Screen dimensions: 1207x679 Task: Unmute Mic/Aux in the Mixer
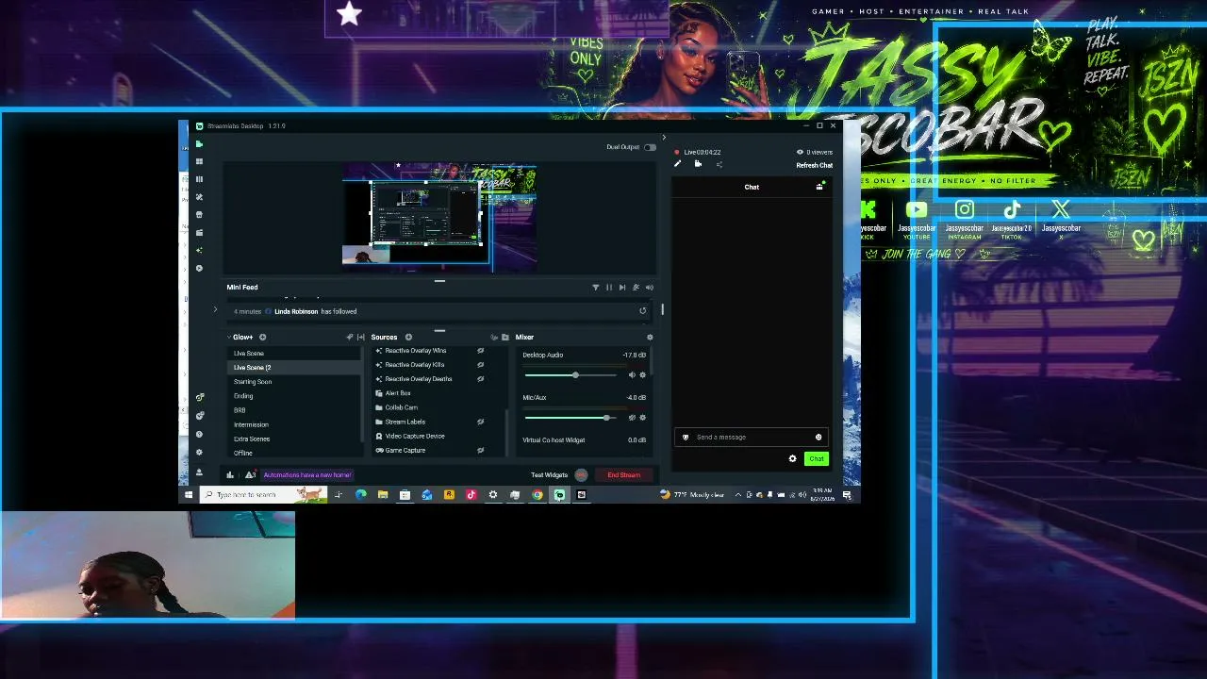coord(632,418)
